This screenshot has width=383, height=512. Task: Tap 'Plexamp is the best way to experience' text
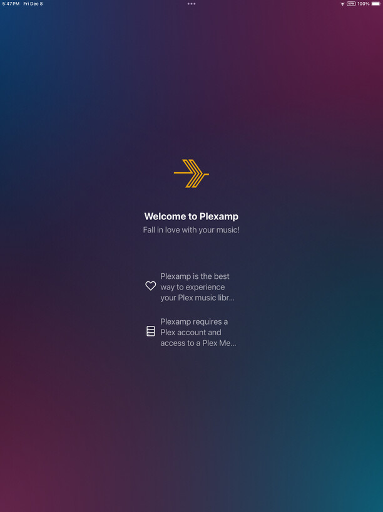click(x=197, y=287)
